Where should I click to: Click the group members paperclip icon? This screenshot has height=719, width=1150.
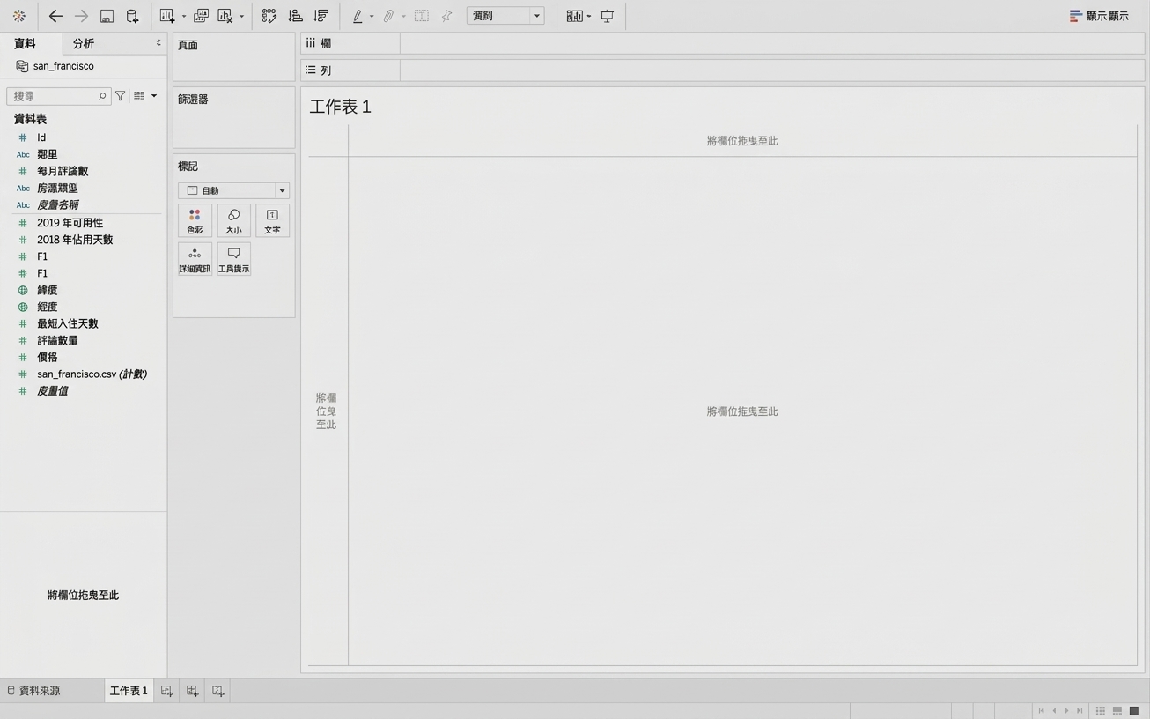pos(388,16)
